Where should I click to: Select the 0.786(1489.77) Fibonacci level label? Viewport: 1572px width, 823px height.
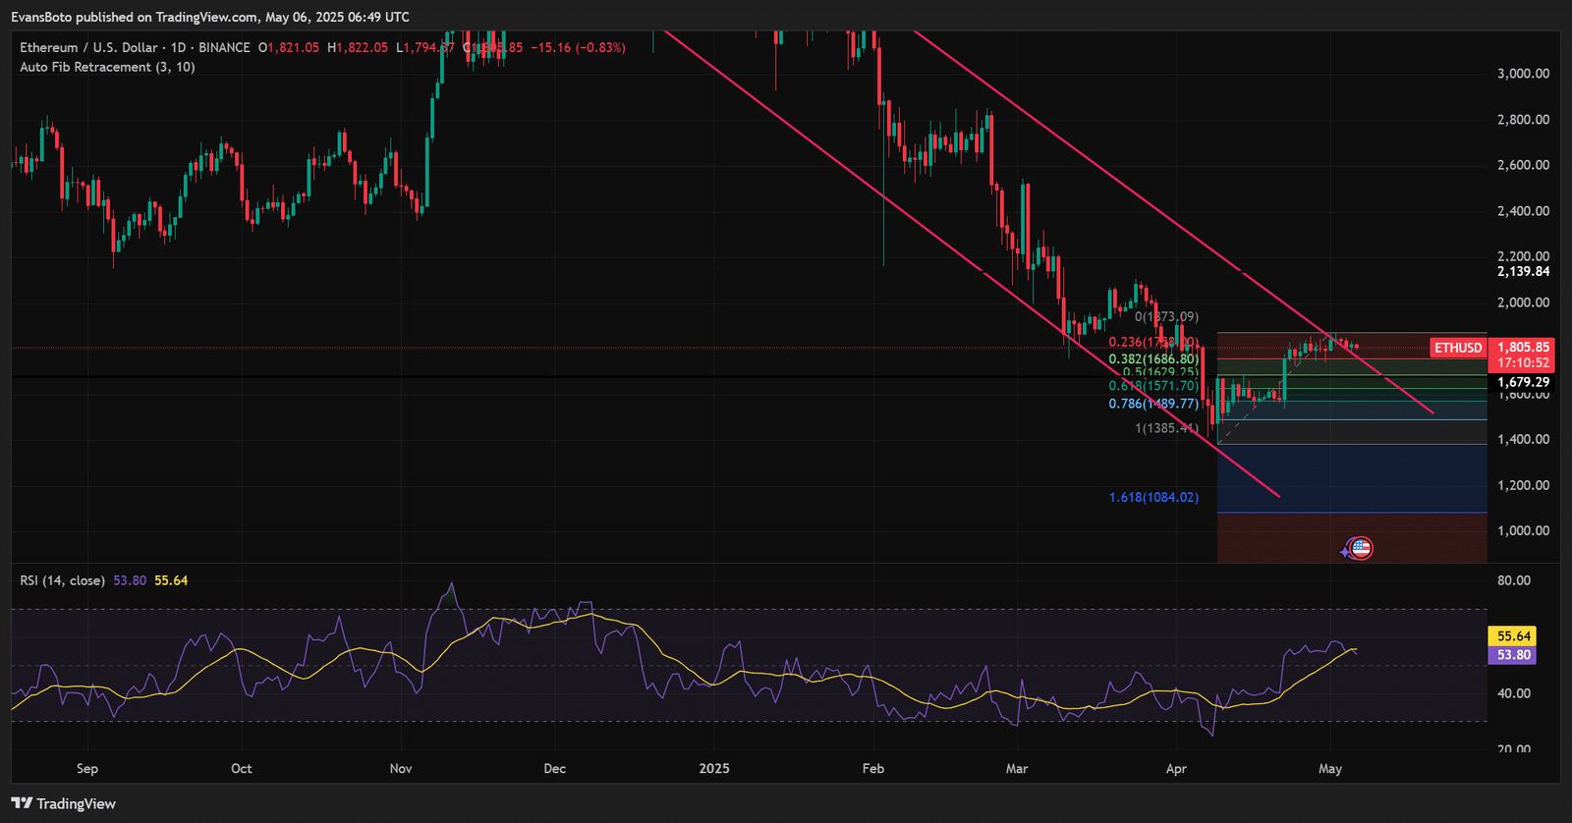(1153, 404)
